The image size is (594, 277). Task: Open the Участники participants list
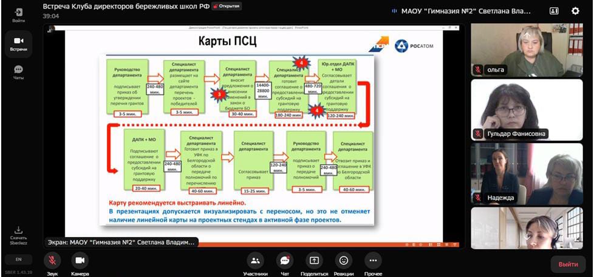click(x=256, y=261)
